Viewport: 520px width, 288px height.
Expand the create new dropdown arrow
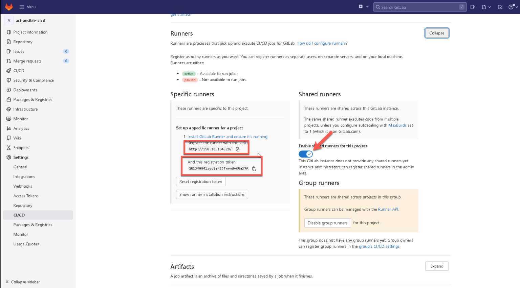click(x=367, y=7)
